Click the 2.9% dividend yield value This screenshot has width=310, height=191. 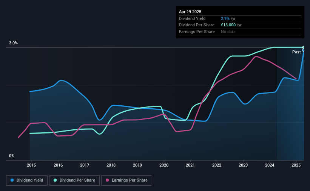click(225, 18)
